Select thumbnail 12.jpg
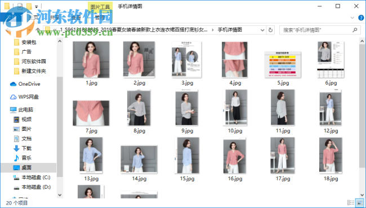This screenshot has height=208, width=366. click(331, 108)
